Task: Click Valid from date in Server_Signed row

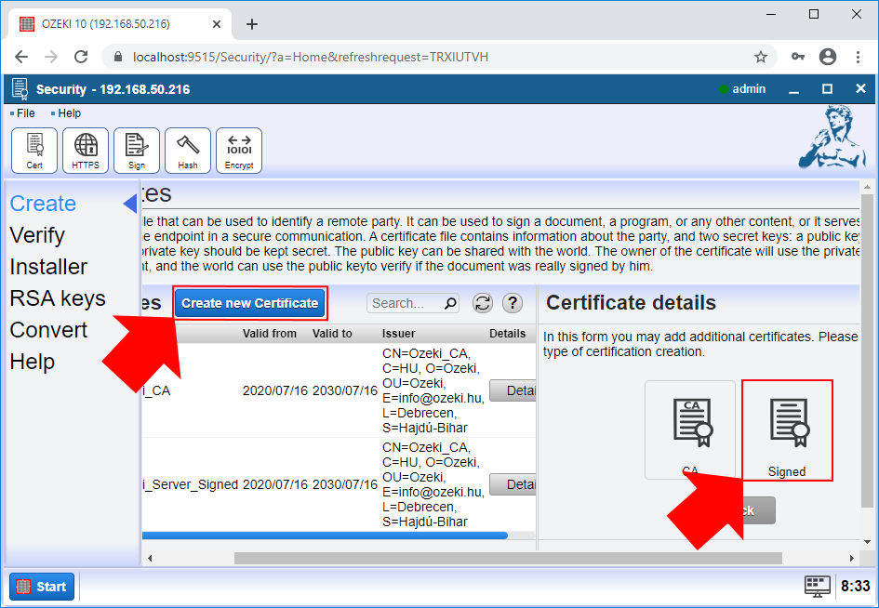Action: point(275,484)
